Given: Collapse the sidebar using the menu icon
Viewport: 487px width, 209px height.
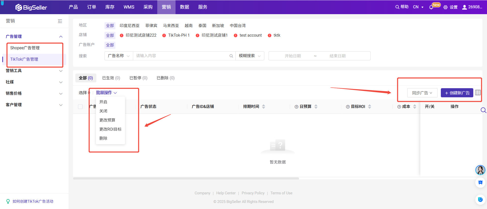Looking at the screenshot, I should [60, 21].
